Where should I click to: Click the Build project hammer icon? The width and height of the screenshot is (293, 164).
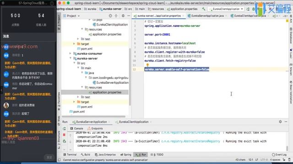203,9
